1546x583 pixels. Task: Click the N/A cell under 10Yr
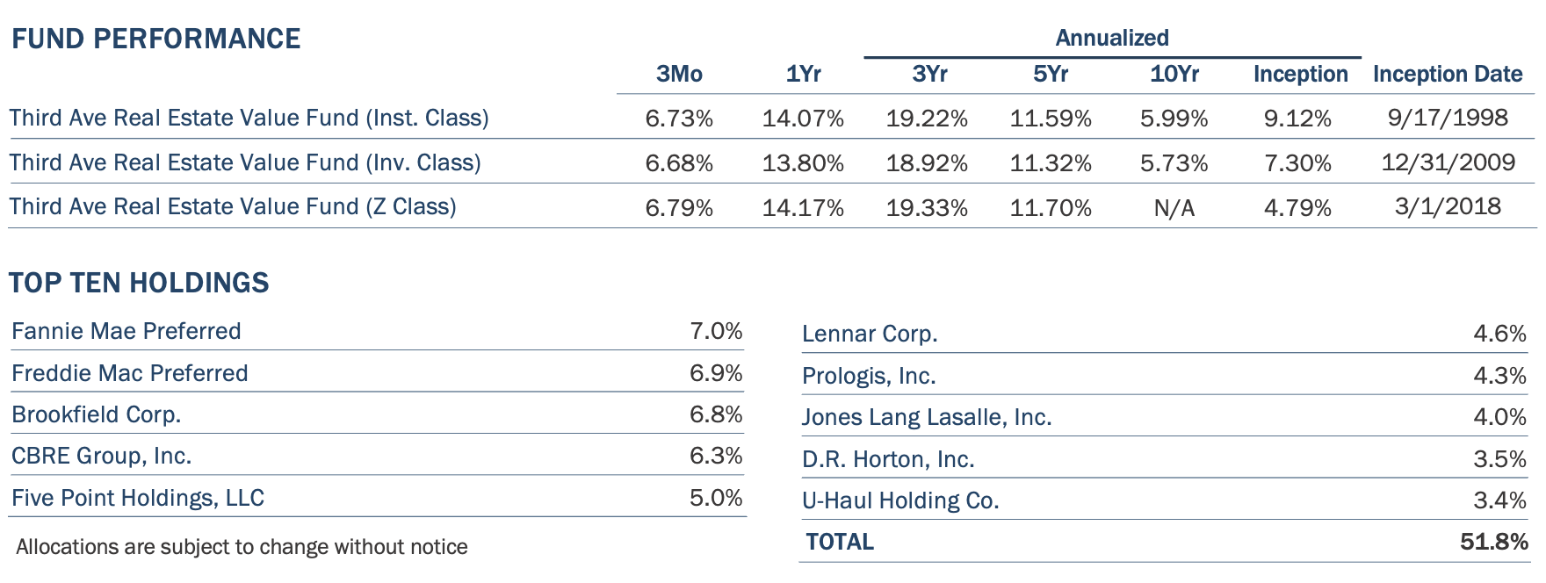pos(1174,207)
